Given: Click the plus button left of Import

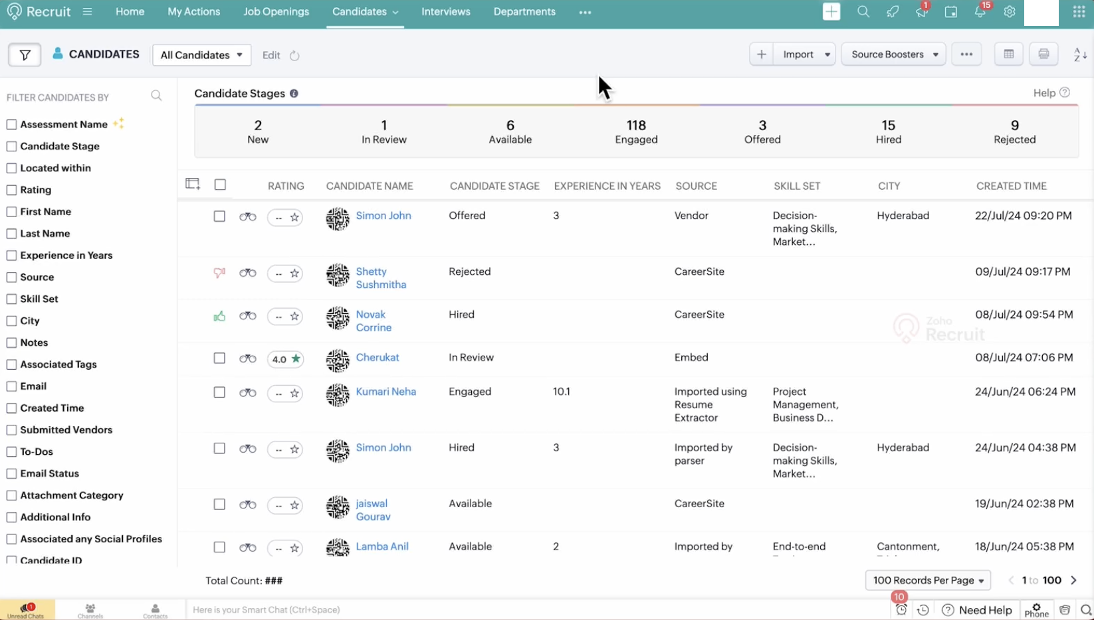Looking at the screenshot, I should pos(761,54).
